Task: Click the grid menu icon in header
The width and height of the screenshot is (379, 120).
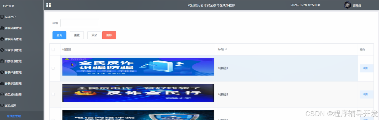Action: coord(48,5)
